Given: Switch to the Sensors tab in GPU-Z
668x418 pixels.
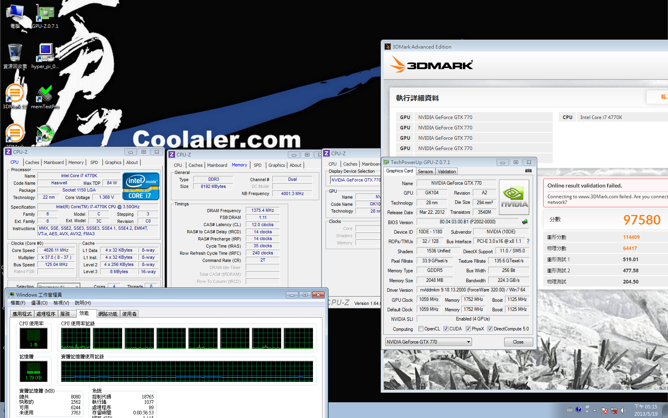Looking at the screenshot, I should tap(425, 172).
